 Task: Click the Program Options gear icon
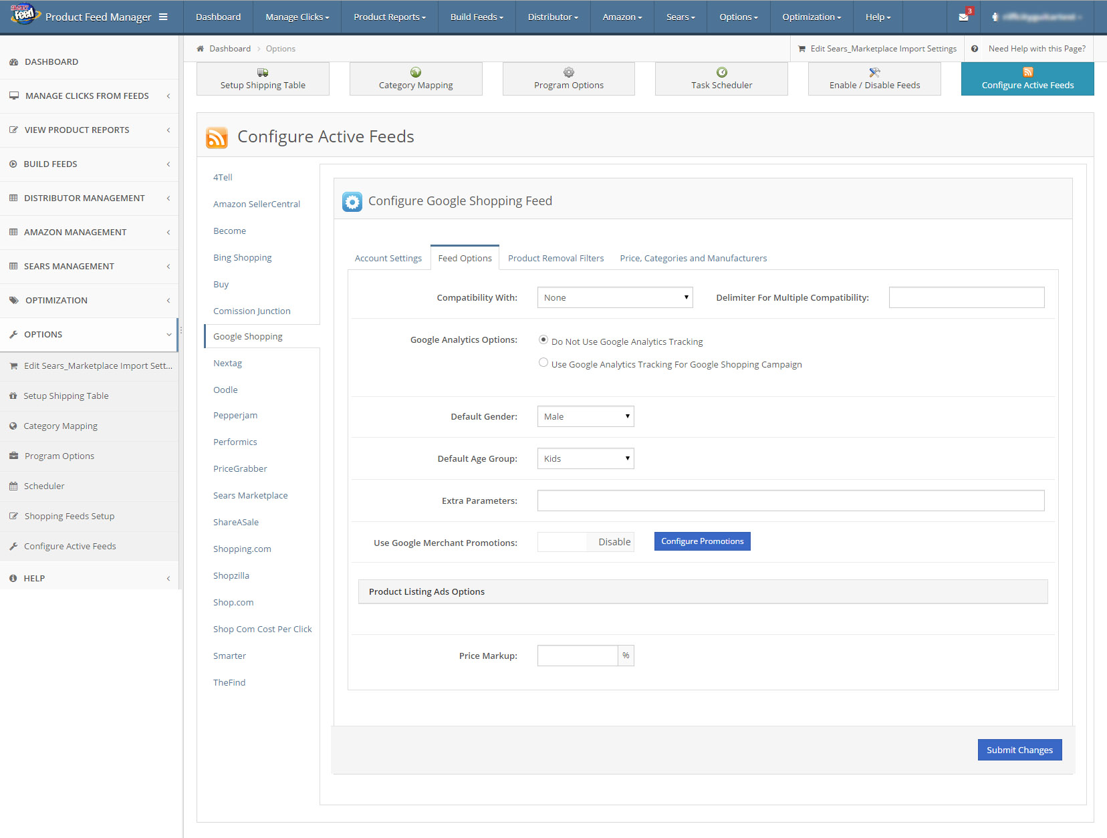click(x=569, y=72)
